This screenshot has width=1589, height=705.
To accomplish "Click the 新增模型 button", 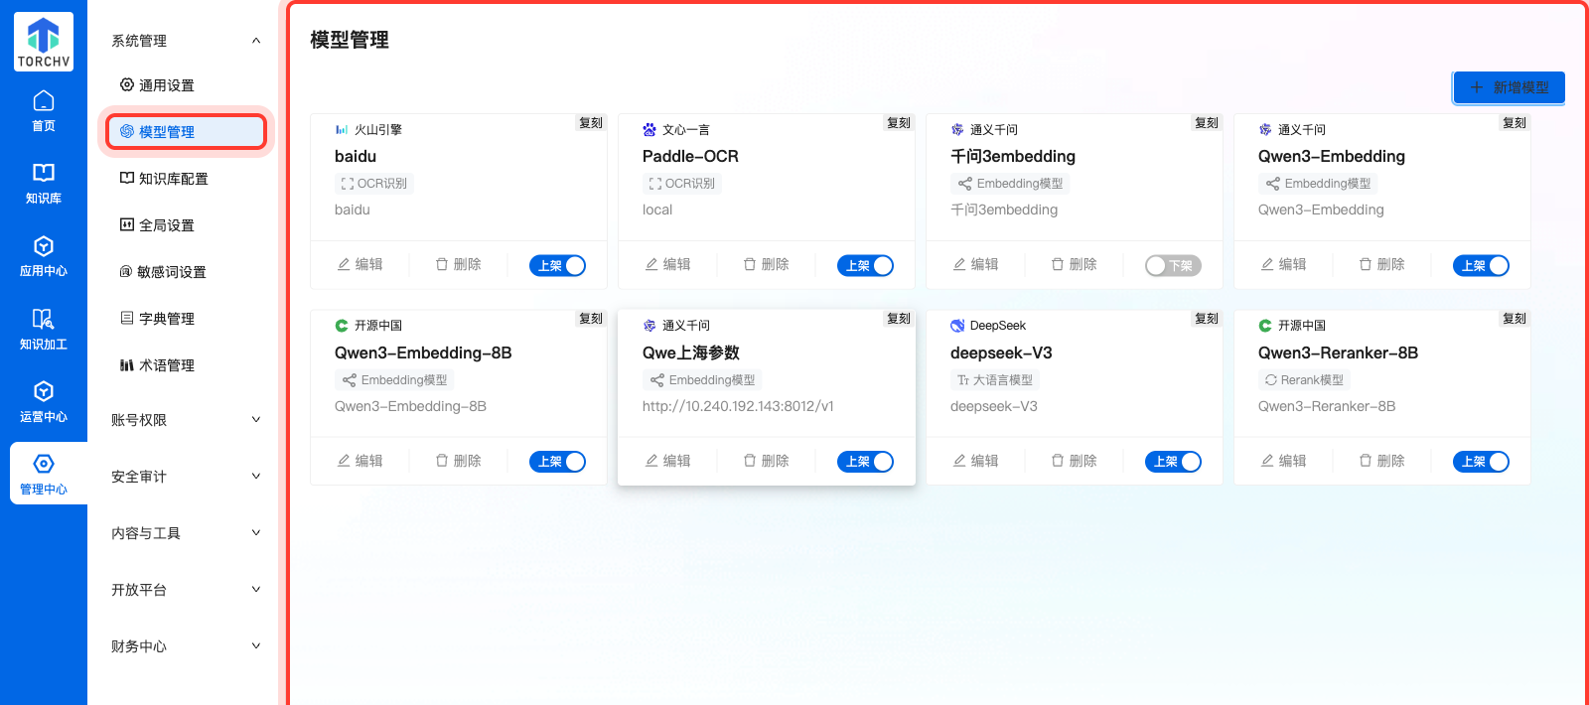I will (1509, 87).
